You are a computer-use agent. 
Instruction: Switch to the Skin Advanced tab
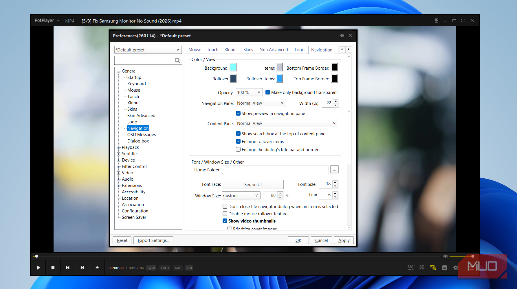(274, 50)
